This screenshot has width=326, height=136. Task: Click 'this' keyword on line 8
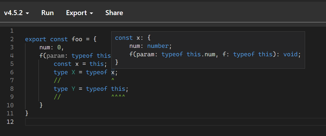tap(118, 89)
